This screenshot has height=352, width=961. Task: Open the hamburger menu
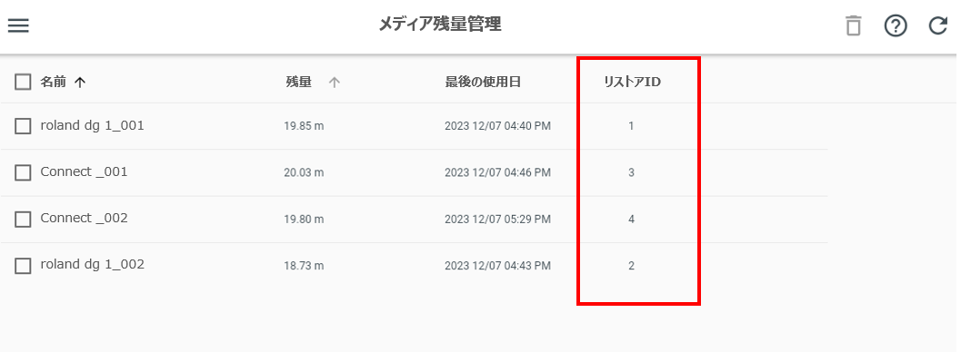[x=18, y=25]
